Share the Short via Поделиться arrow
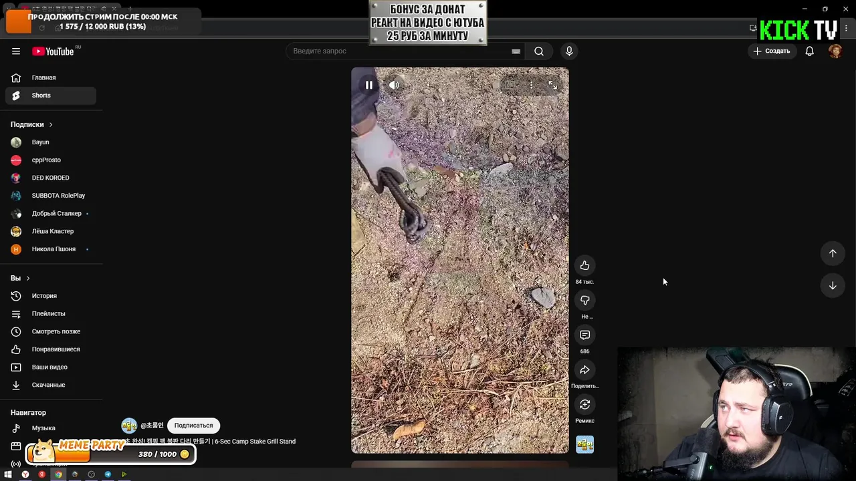 584,370
